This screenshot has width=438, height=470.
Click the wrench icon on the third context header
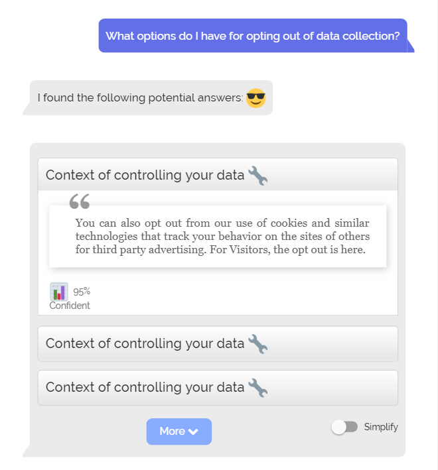[x=257, y=388]
